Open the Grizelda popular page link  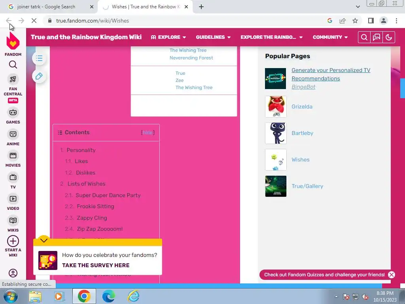pos(302,106)
